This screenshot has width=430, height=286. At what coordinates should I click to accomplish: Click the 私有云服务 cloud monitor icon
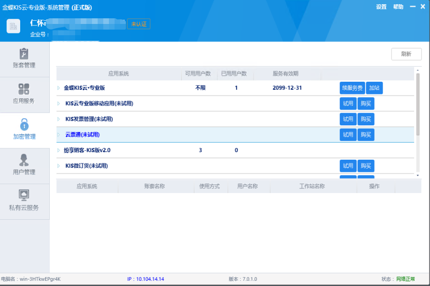pyautogui.click(x=24, y=195)
